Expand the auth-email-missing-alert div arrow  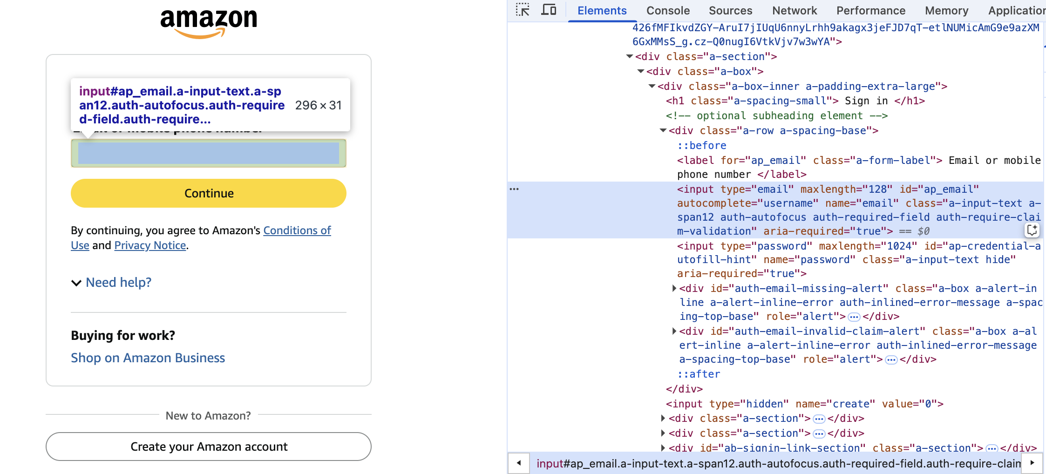pyautogui.click(x=674, y=288)
